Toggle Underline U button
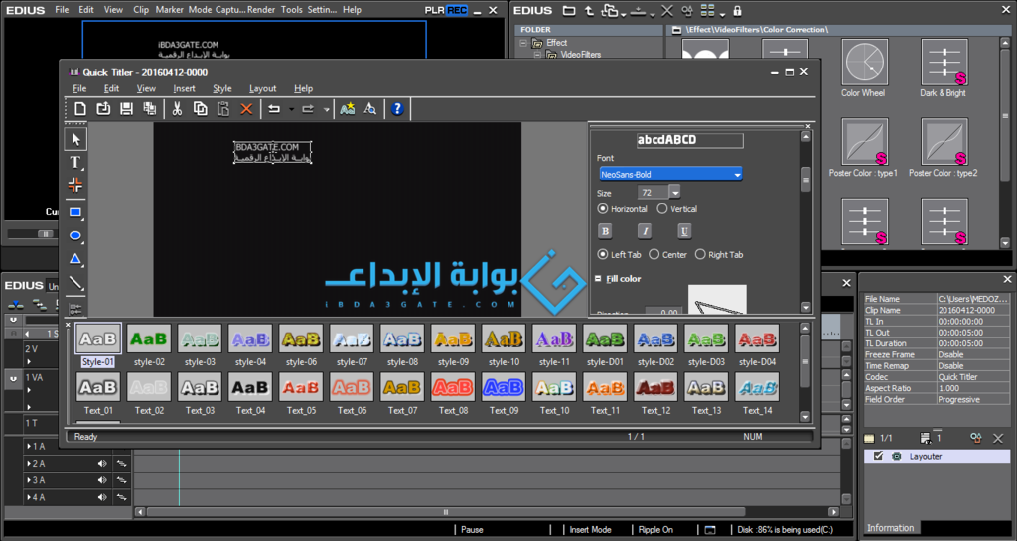Image resolution: width=1017 pixels, height=541 pixels. click(x=684, y=231)
